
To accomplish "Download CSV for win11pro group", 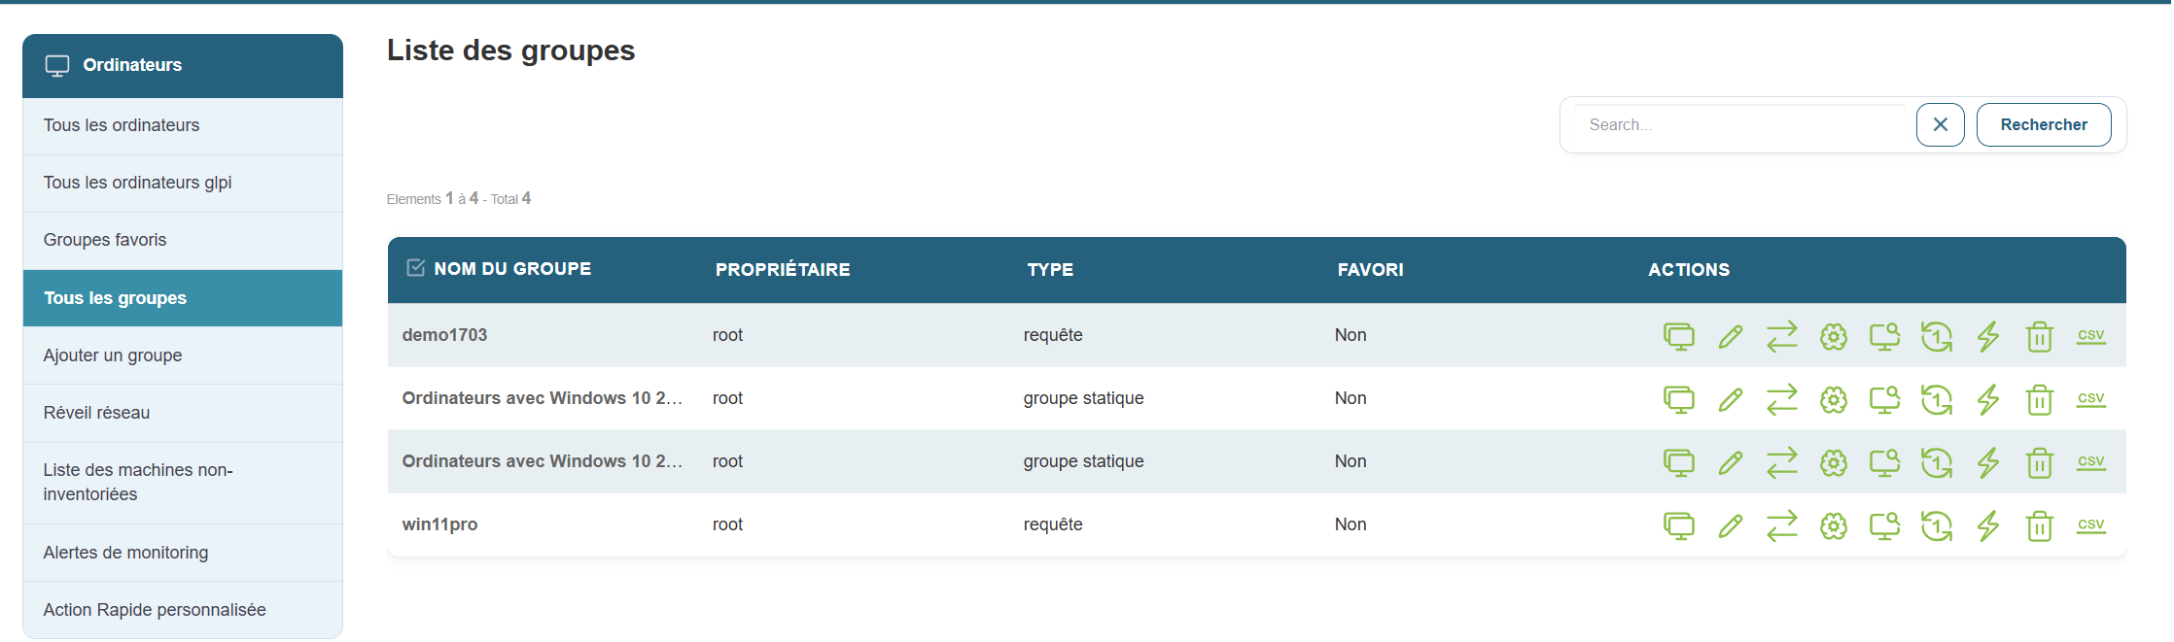I will (2090, 524).
